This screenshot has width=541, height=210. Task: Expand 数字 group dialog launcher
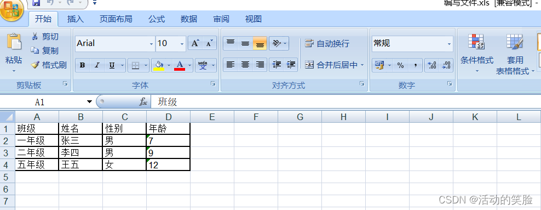(x=450, y=83)
